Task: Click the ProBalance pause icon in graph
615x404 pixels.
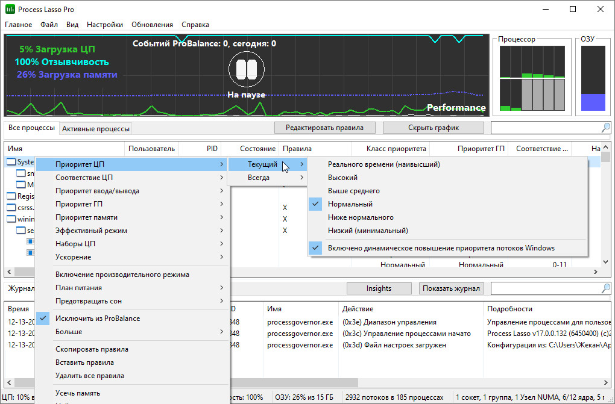Action: pyautogui.click(x=246, y=70)
